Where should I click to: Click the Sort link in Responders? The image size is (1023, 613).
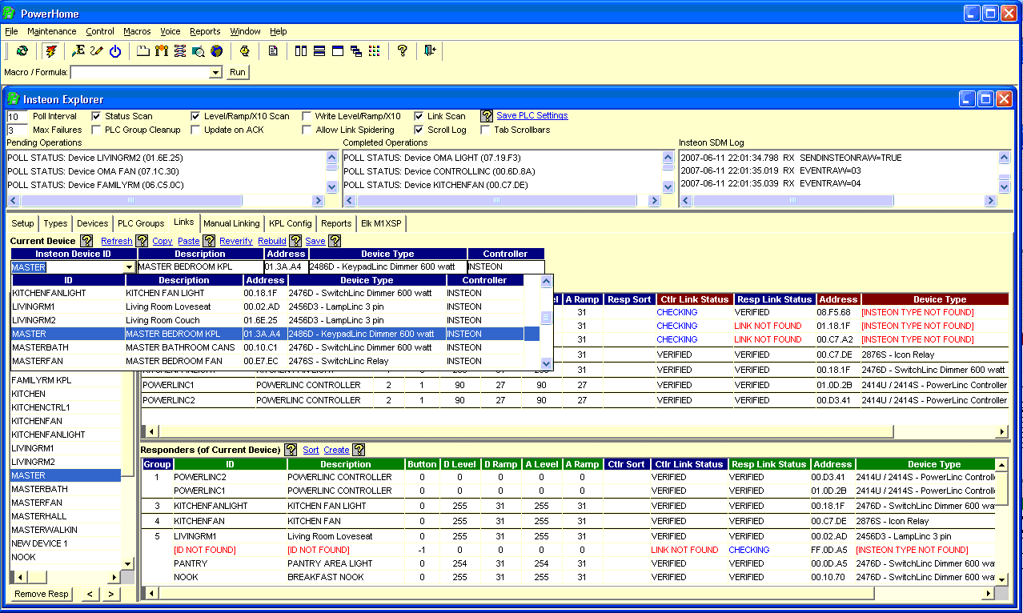click(311, 450)
